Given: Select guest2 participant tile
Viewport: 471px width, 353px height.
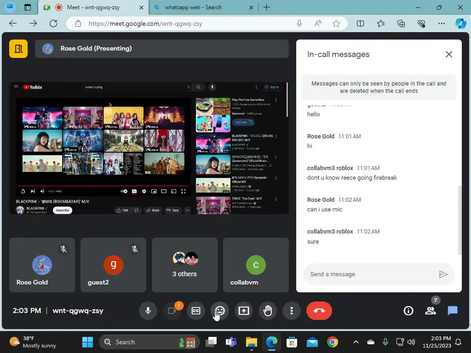Looking at the screenshot, I should click(x=113, y=265).
